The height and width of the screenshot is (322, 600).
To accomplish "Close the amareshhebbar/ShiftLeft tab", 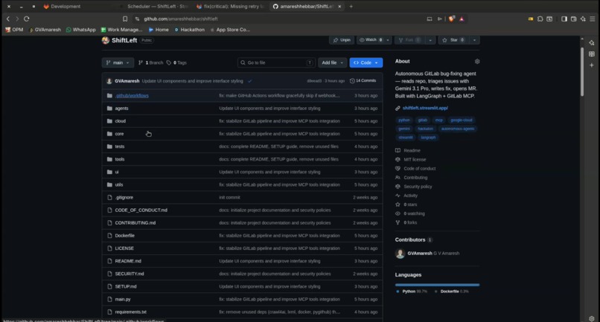I will click(x=339, y=7).
